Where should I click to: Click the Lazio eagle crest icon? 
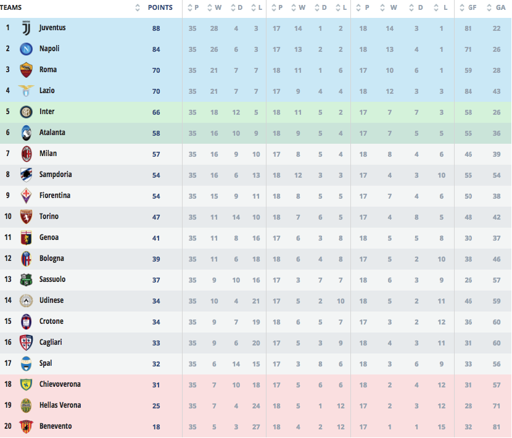(x=26, y=91)
